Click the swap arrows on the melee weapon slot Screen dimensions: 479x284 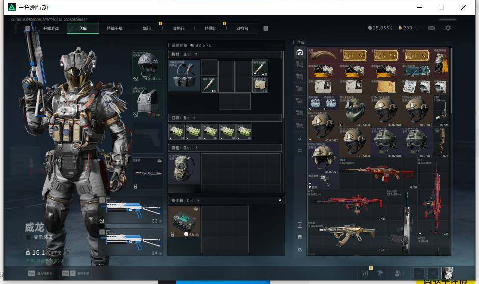pos(160,161)
